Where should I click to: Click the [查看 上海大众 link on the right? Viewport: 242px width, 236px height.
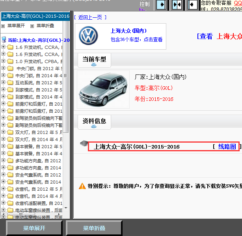(x=219, y=36)
